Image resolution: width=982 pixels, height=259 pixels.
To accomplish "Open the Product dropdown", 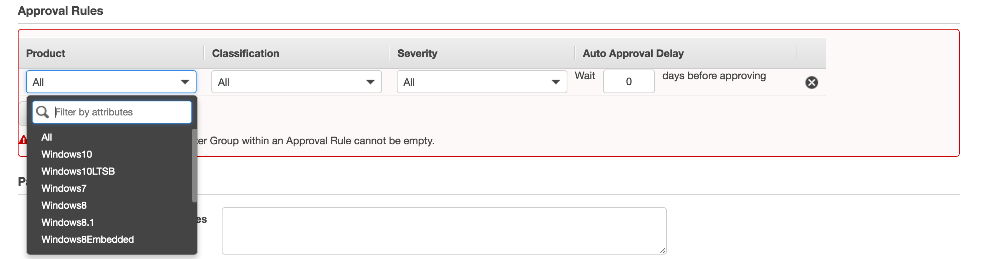I will [x=111, y=82].
